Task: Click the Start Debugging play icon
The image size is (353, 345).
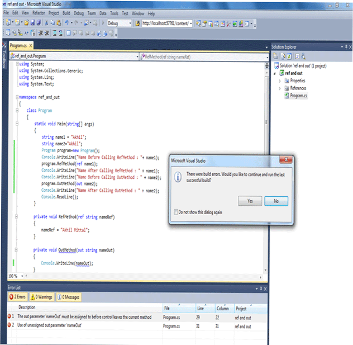Action: 103,22
